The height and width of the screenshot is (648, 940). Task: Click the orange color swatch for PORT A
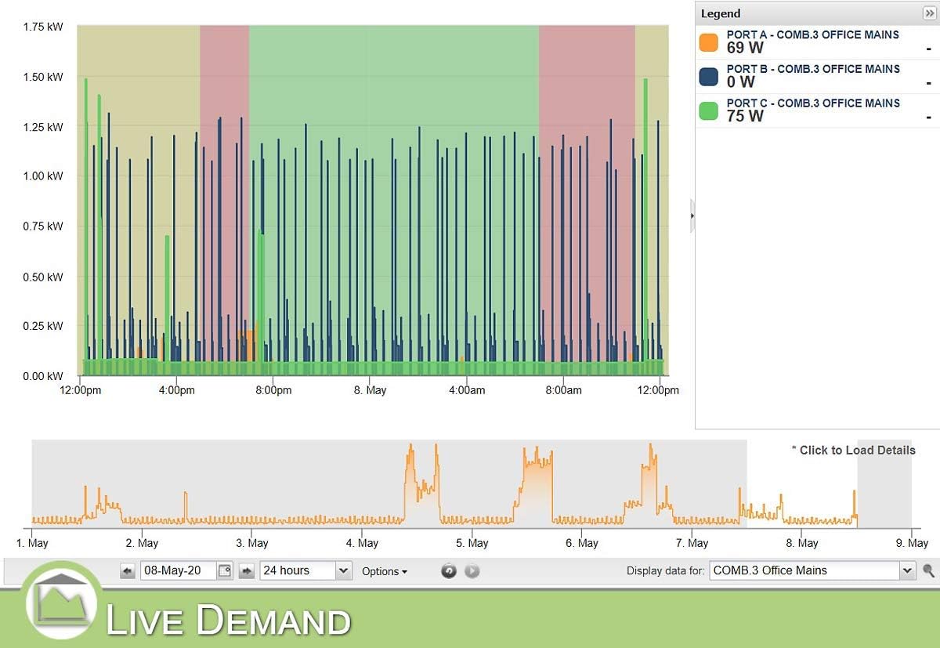(708, 41)
